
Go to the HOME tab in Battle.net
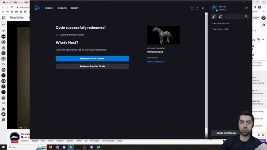coord(49,8)
